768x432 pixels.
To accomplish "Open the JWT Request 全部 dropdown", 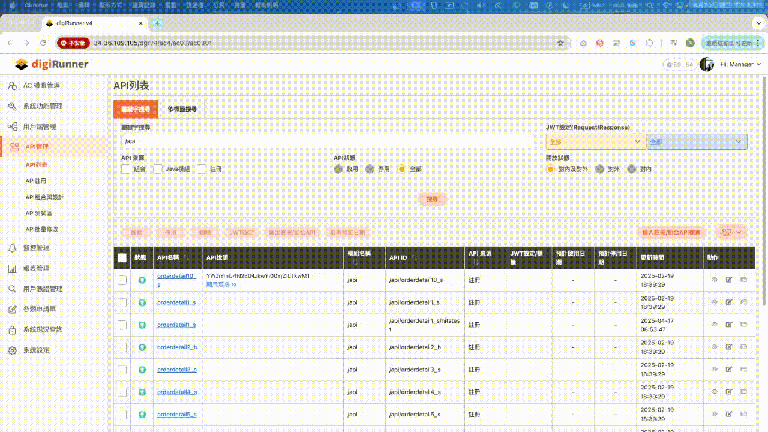I will point(596,142).
